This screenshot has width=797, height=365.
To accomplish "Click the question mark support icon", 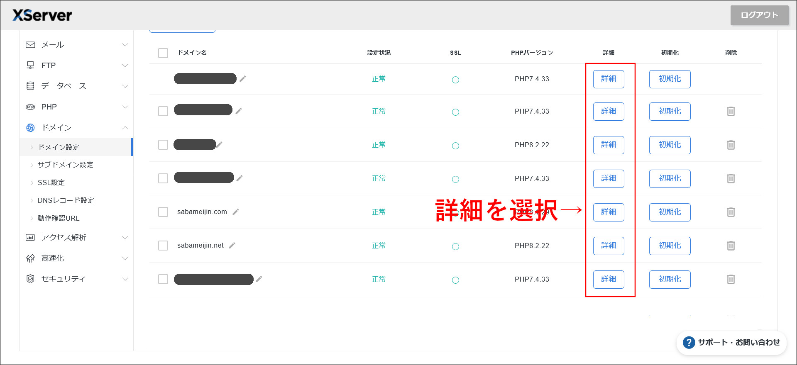I will [x=689, y=343].
